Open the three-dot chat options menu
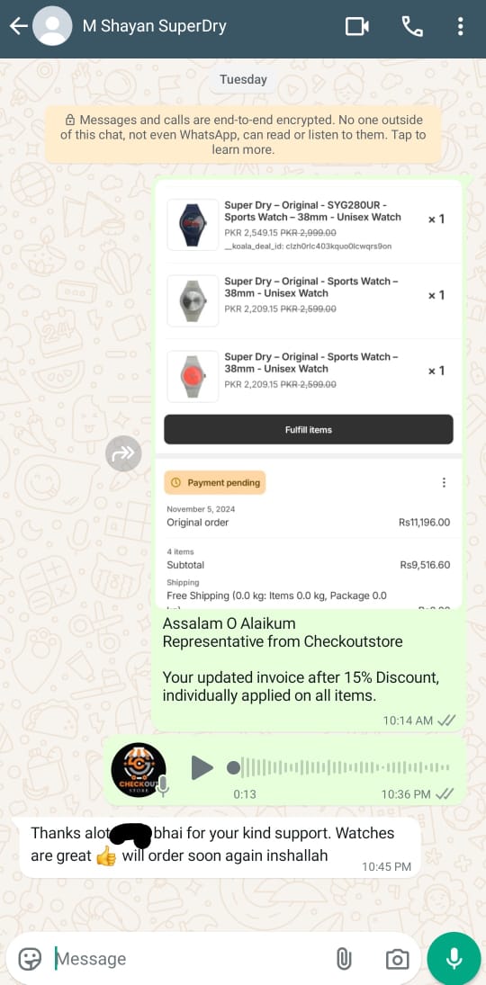The height and width of the screenshot is (985, 486). 460,26
